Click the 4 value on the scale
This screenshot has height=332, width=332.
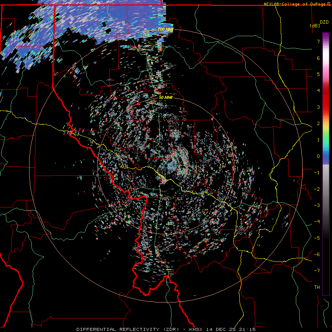coord(318,91)
